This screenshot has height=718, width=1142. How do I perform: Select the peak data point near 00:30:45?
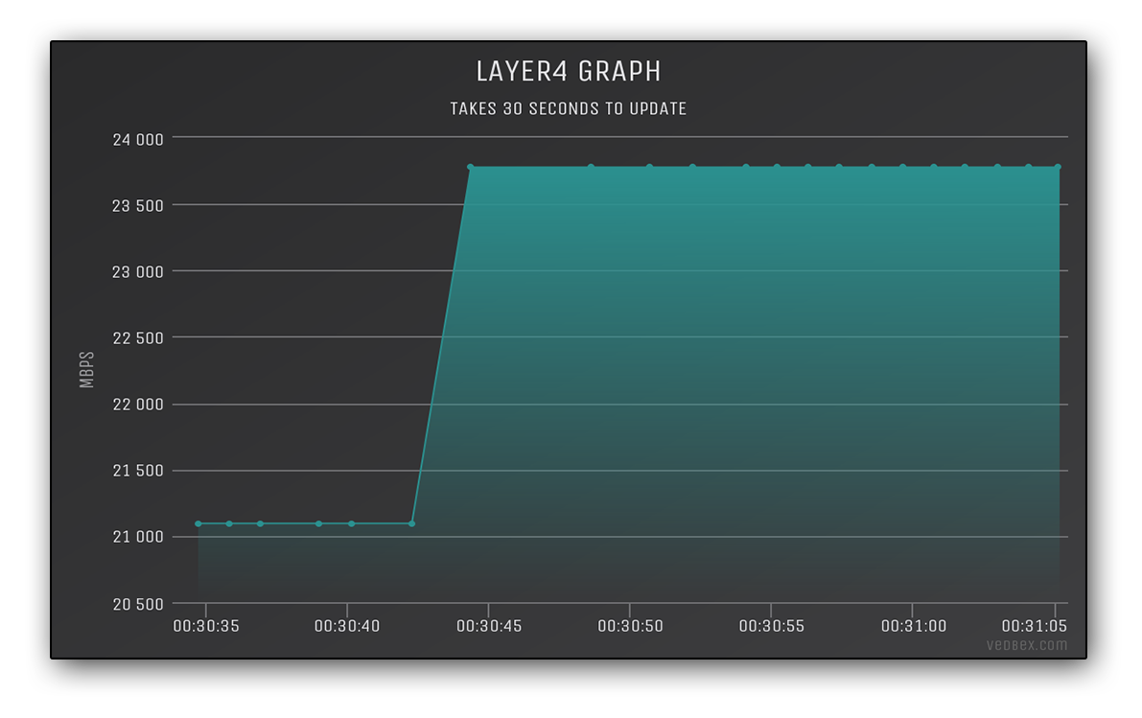(x=470, y=167)
